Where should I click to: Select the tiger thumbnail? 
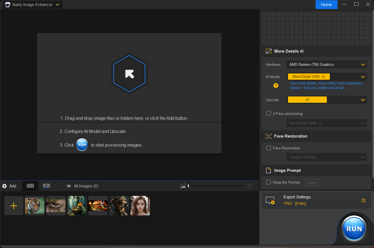point(35,206)
